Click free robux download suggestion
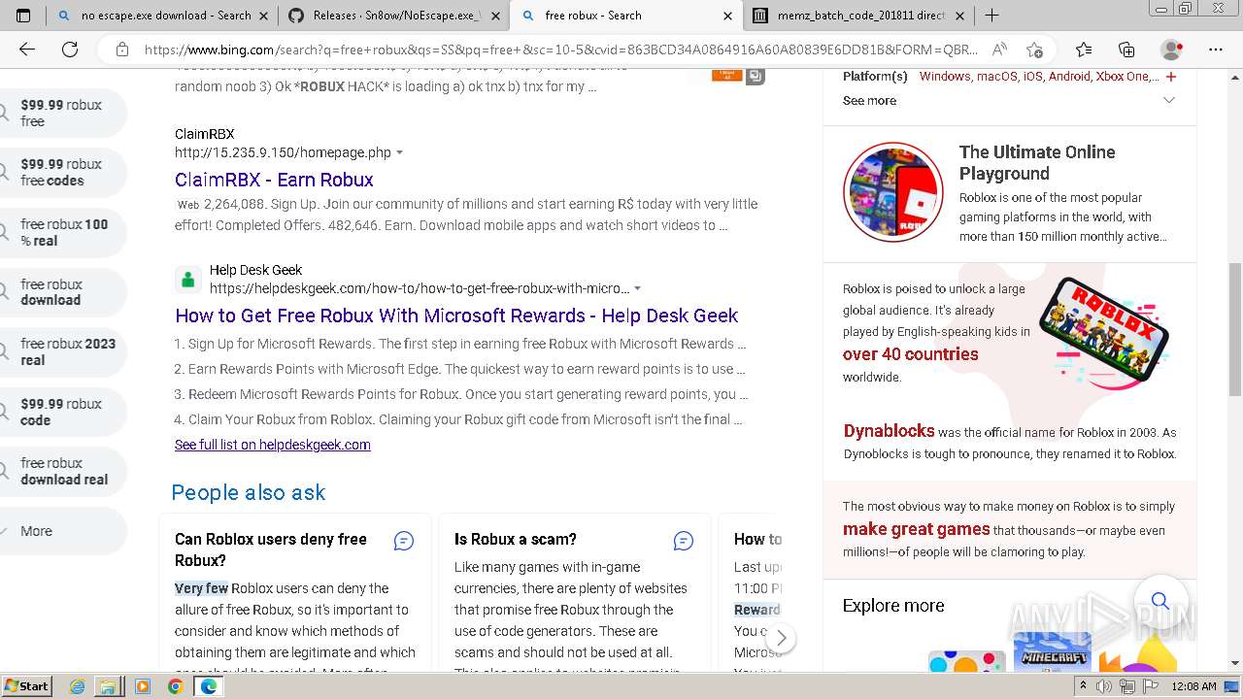This screenshot has height=699, width=1243. pyautogui.click(x=62, y=292)
